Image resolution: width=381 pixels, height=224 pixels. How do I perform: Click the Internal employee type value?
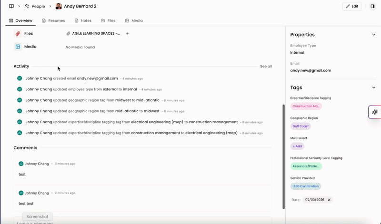pos(297,53)
